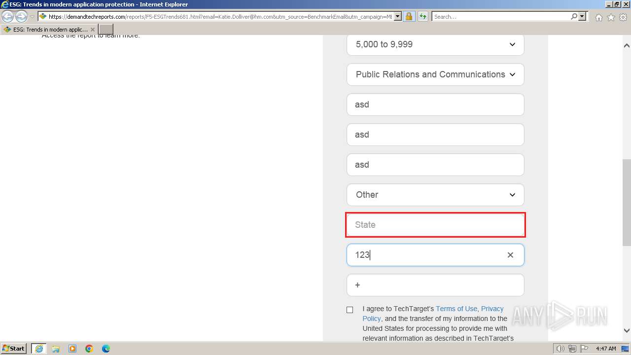Click the first asd text field
Image resolution: width=631 pixels, height=355 pixels.
(435, 105)
